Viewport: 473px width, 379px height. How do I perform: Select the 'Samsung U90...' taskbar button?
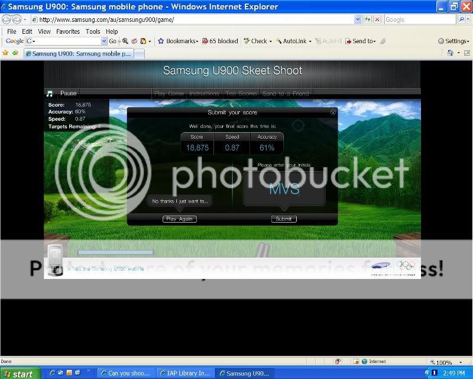click(245, 374)
